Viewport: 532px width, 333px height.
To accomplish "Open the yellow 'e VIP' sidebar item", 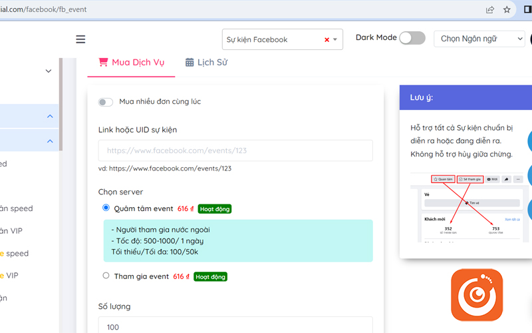I will [x=9, y=276].
